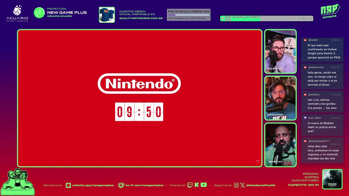The image size is (349, 196).
Task: Click the 'Seguinos en' label
Action: [x=223, y=185]
